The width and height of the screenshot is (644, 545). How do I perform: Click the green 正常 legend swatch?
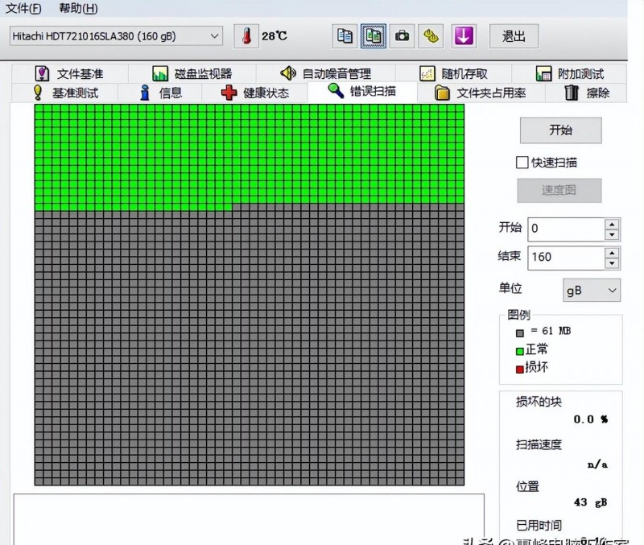(520, 350)
